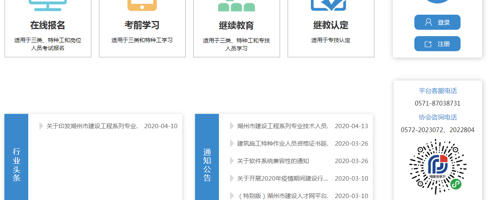Open the 行业头条 section tab
The height and width of the screenshot is (200, 490).
coord(16,164)
